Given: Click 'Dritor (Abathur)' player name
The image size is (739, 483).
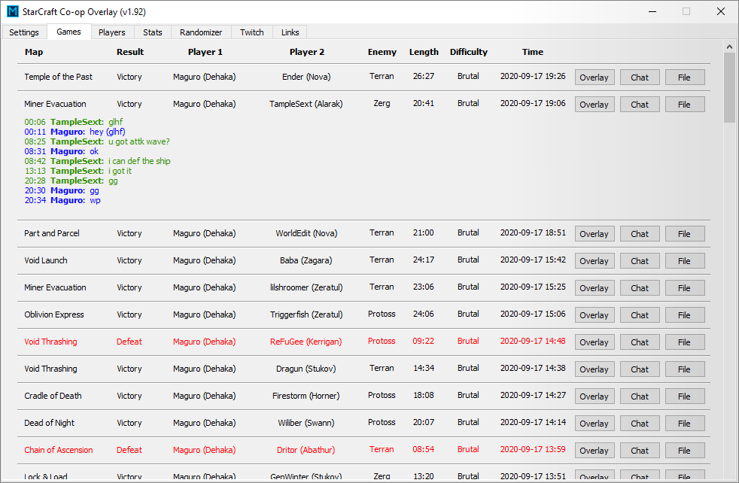Looking at the screenshot, I should [x=306, y=450].
